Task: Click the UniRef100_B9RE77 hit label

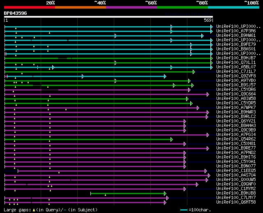Action: click(x=236, y=148)
